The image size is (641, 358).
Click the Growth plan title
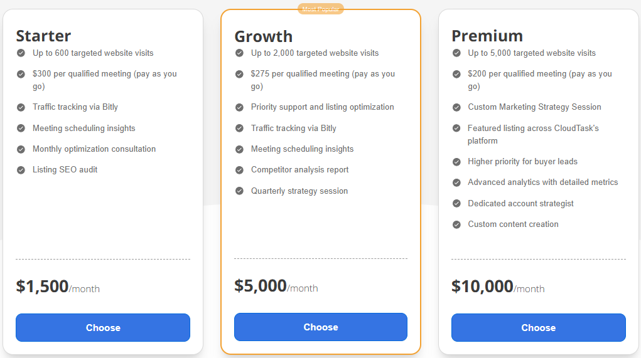point(263,36)
